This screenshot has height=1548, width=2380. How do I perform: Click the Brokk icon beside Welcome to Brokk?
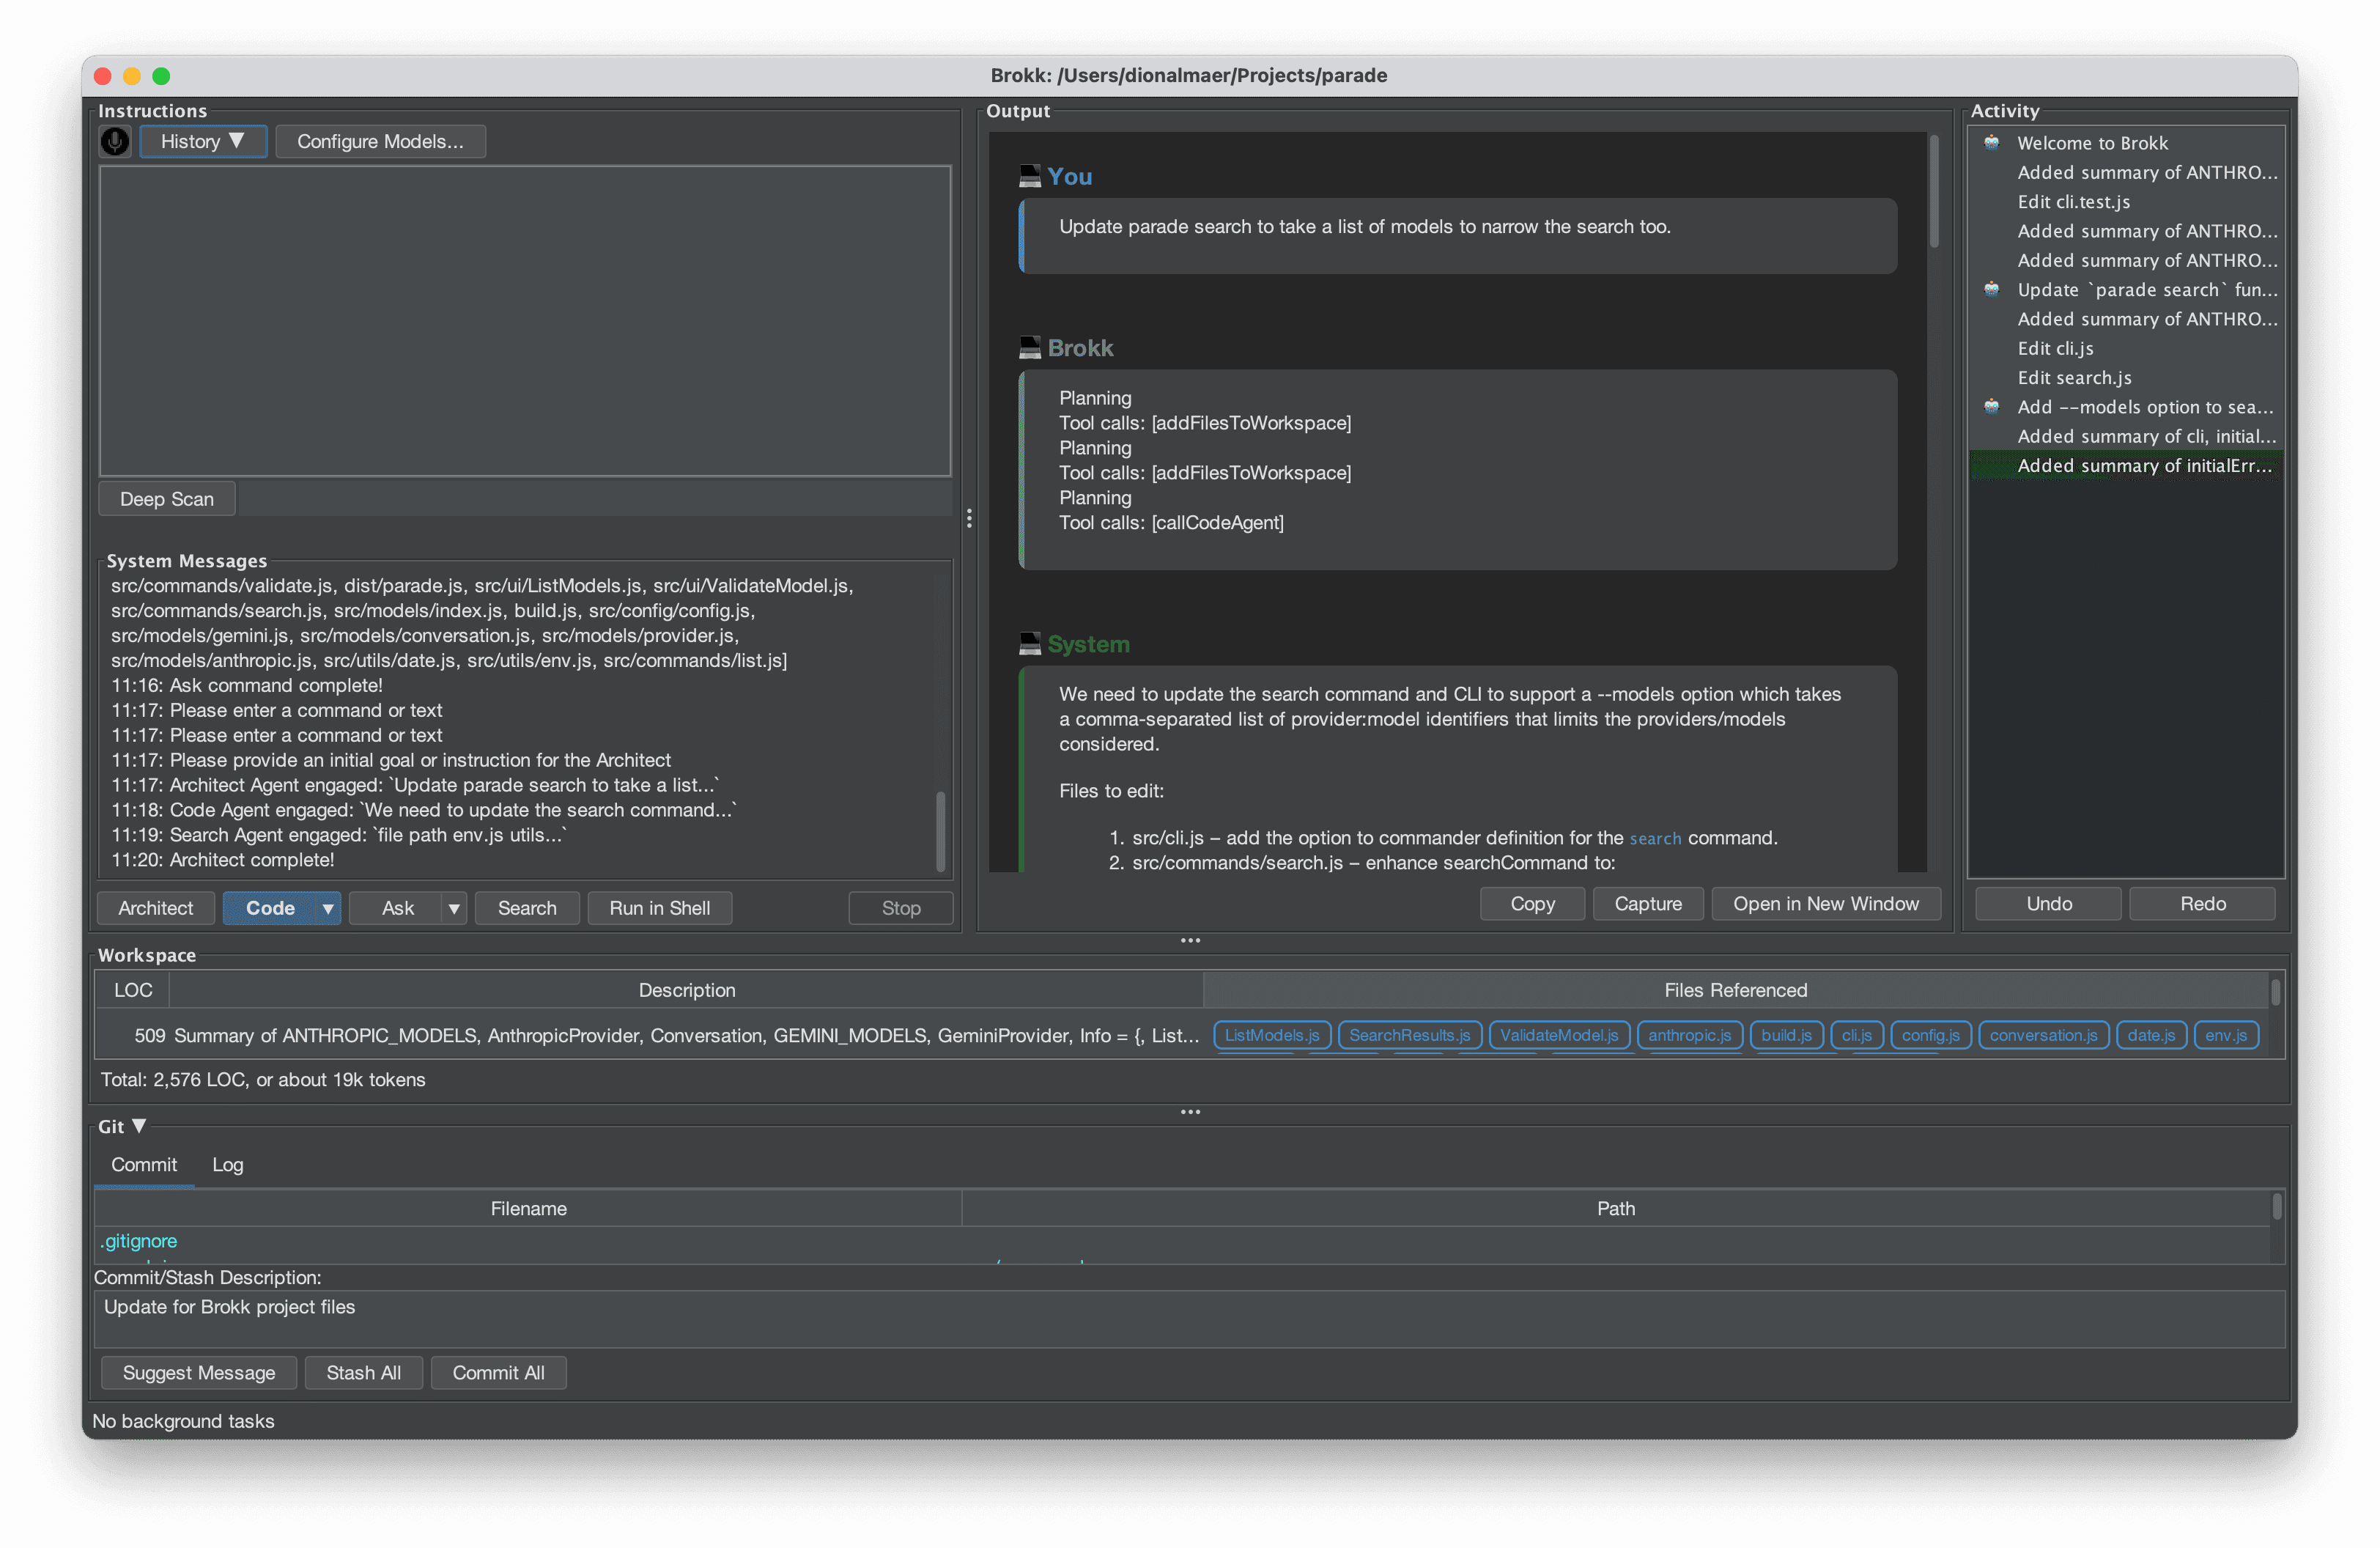[x=1991, y=142]
